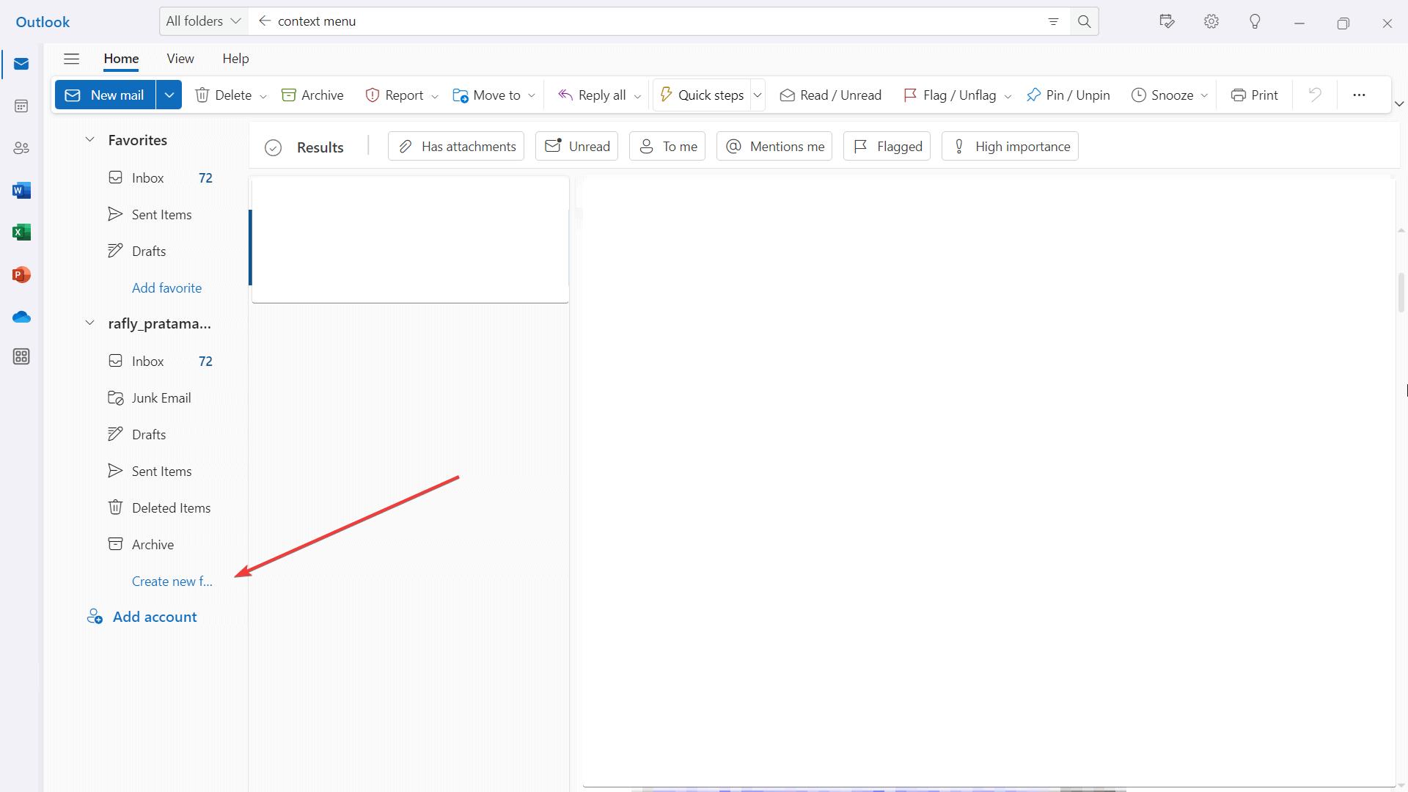1408x792 pixels.
Task: Open Deleted Items folder
Action: coord(160,508)
